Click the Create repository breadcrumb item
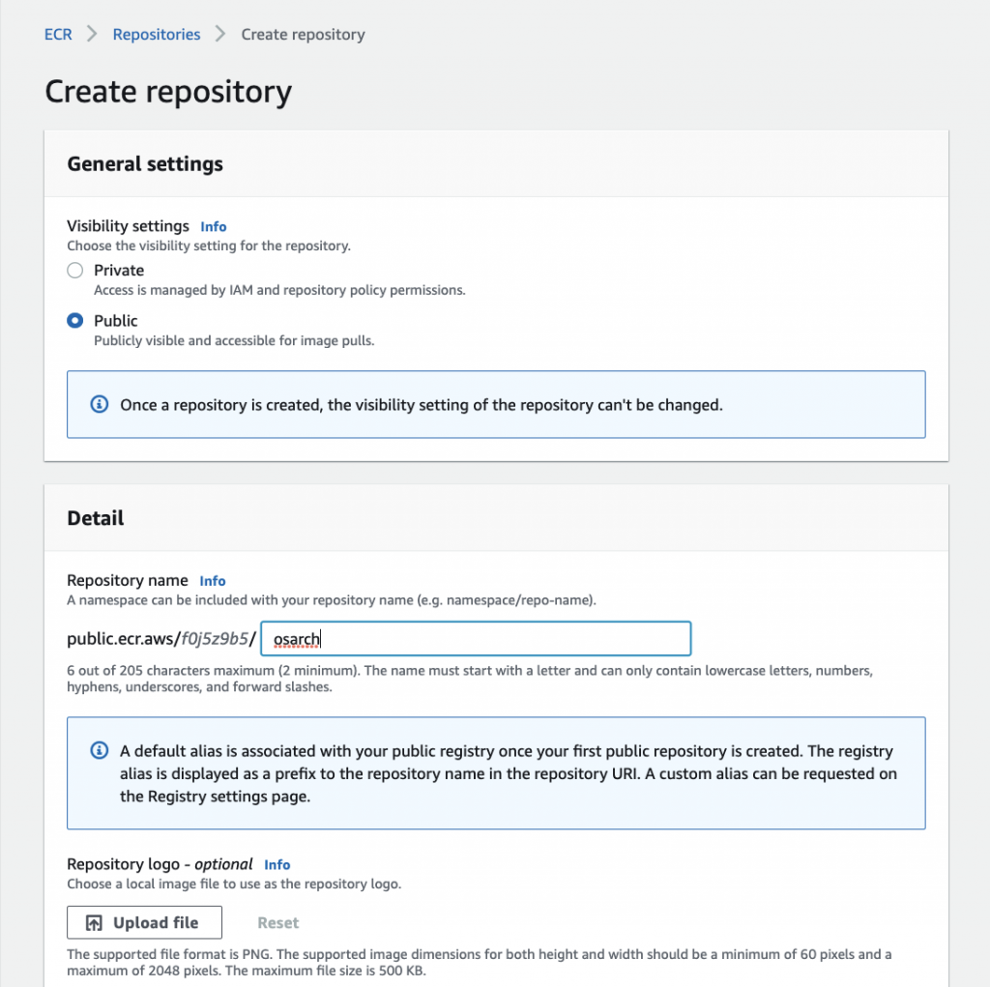This screenshot has height=987, width=990. (303, 35)
